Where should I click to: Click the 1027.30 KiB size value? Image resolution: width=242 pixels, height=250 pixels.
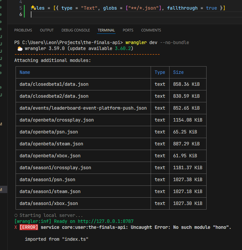188,203
